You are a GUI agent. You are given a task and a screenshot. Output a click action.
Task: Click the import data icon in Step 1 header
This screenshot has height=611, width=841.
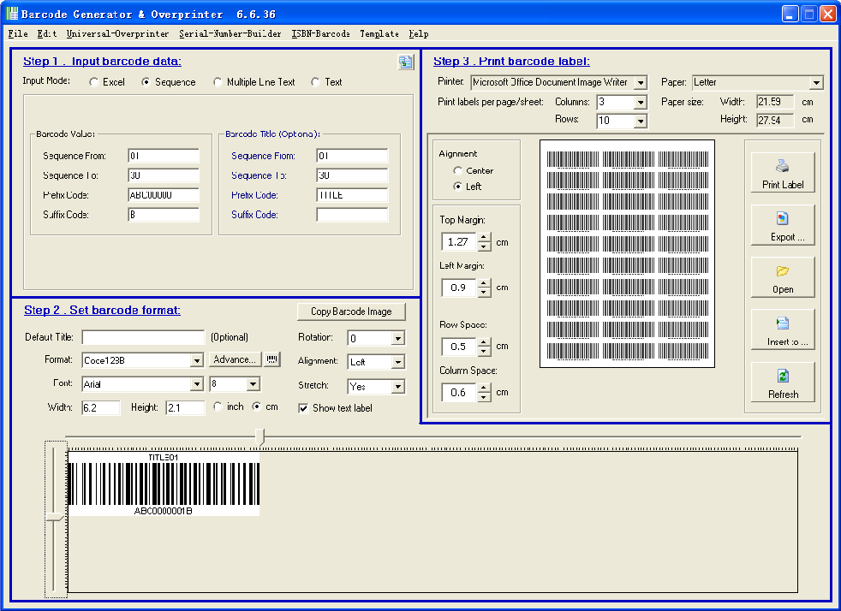[x=406, y=62]
